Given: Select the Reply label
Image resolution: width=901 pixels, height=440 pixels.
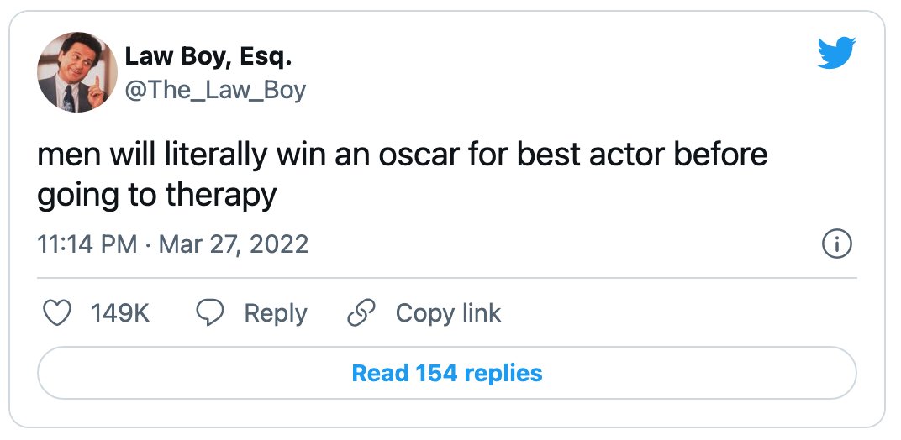Looking at the screenshot, I should (x=276, y=314).
